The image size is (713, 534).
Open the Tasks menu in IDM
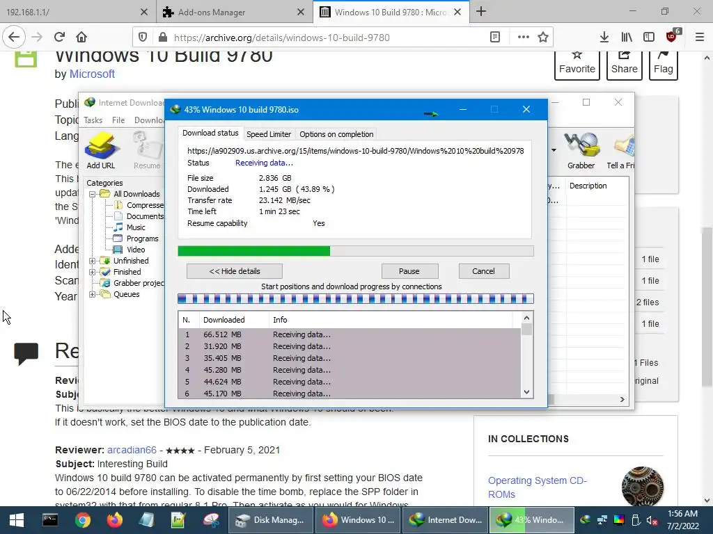click(93, 120)
